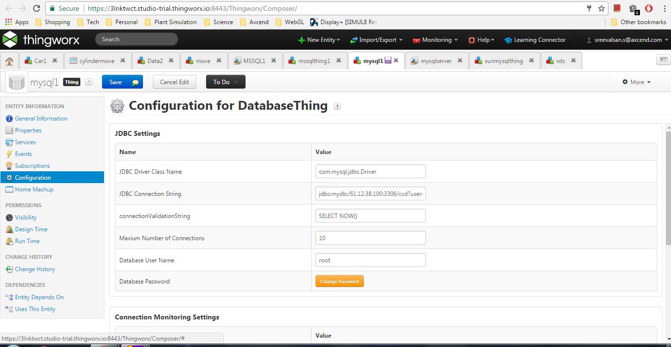Open Learning Connector
This screenshot has width=671, height=347.
click(535, 40)
